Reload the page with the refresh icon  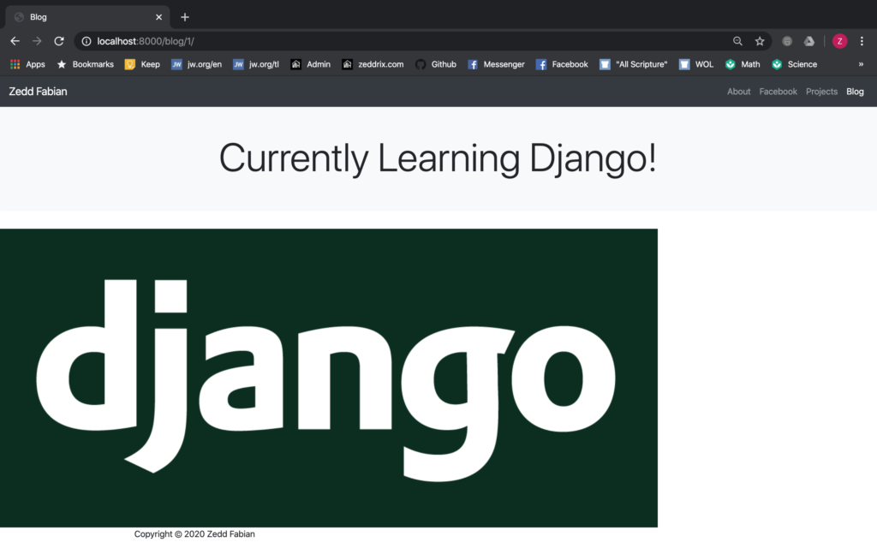click(59, 41)
